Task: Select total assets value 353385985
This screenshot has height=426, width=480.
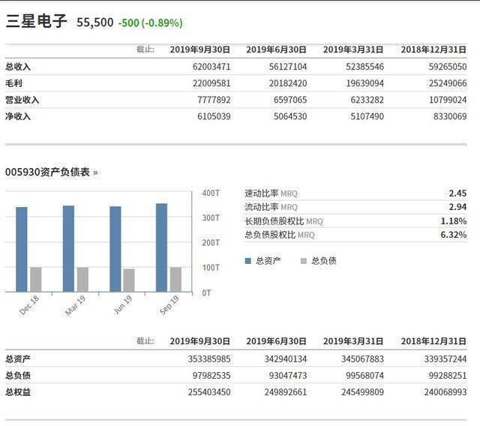Action: [209, 359]
